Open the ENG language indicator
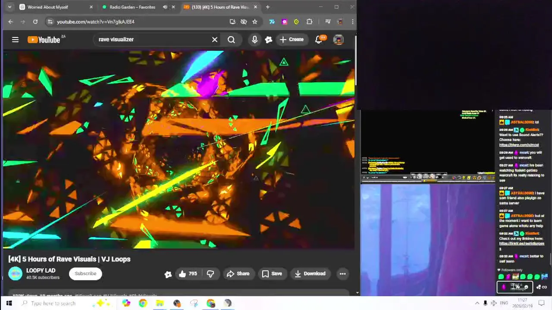This screenshot has height=310, width=552. point(504,303)
